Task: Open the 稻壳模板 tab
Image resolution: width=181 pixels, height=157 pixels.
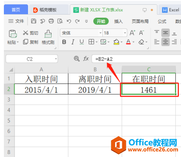Action: [x=49, y=10]
